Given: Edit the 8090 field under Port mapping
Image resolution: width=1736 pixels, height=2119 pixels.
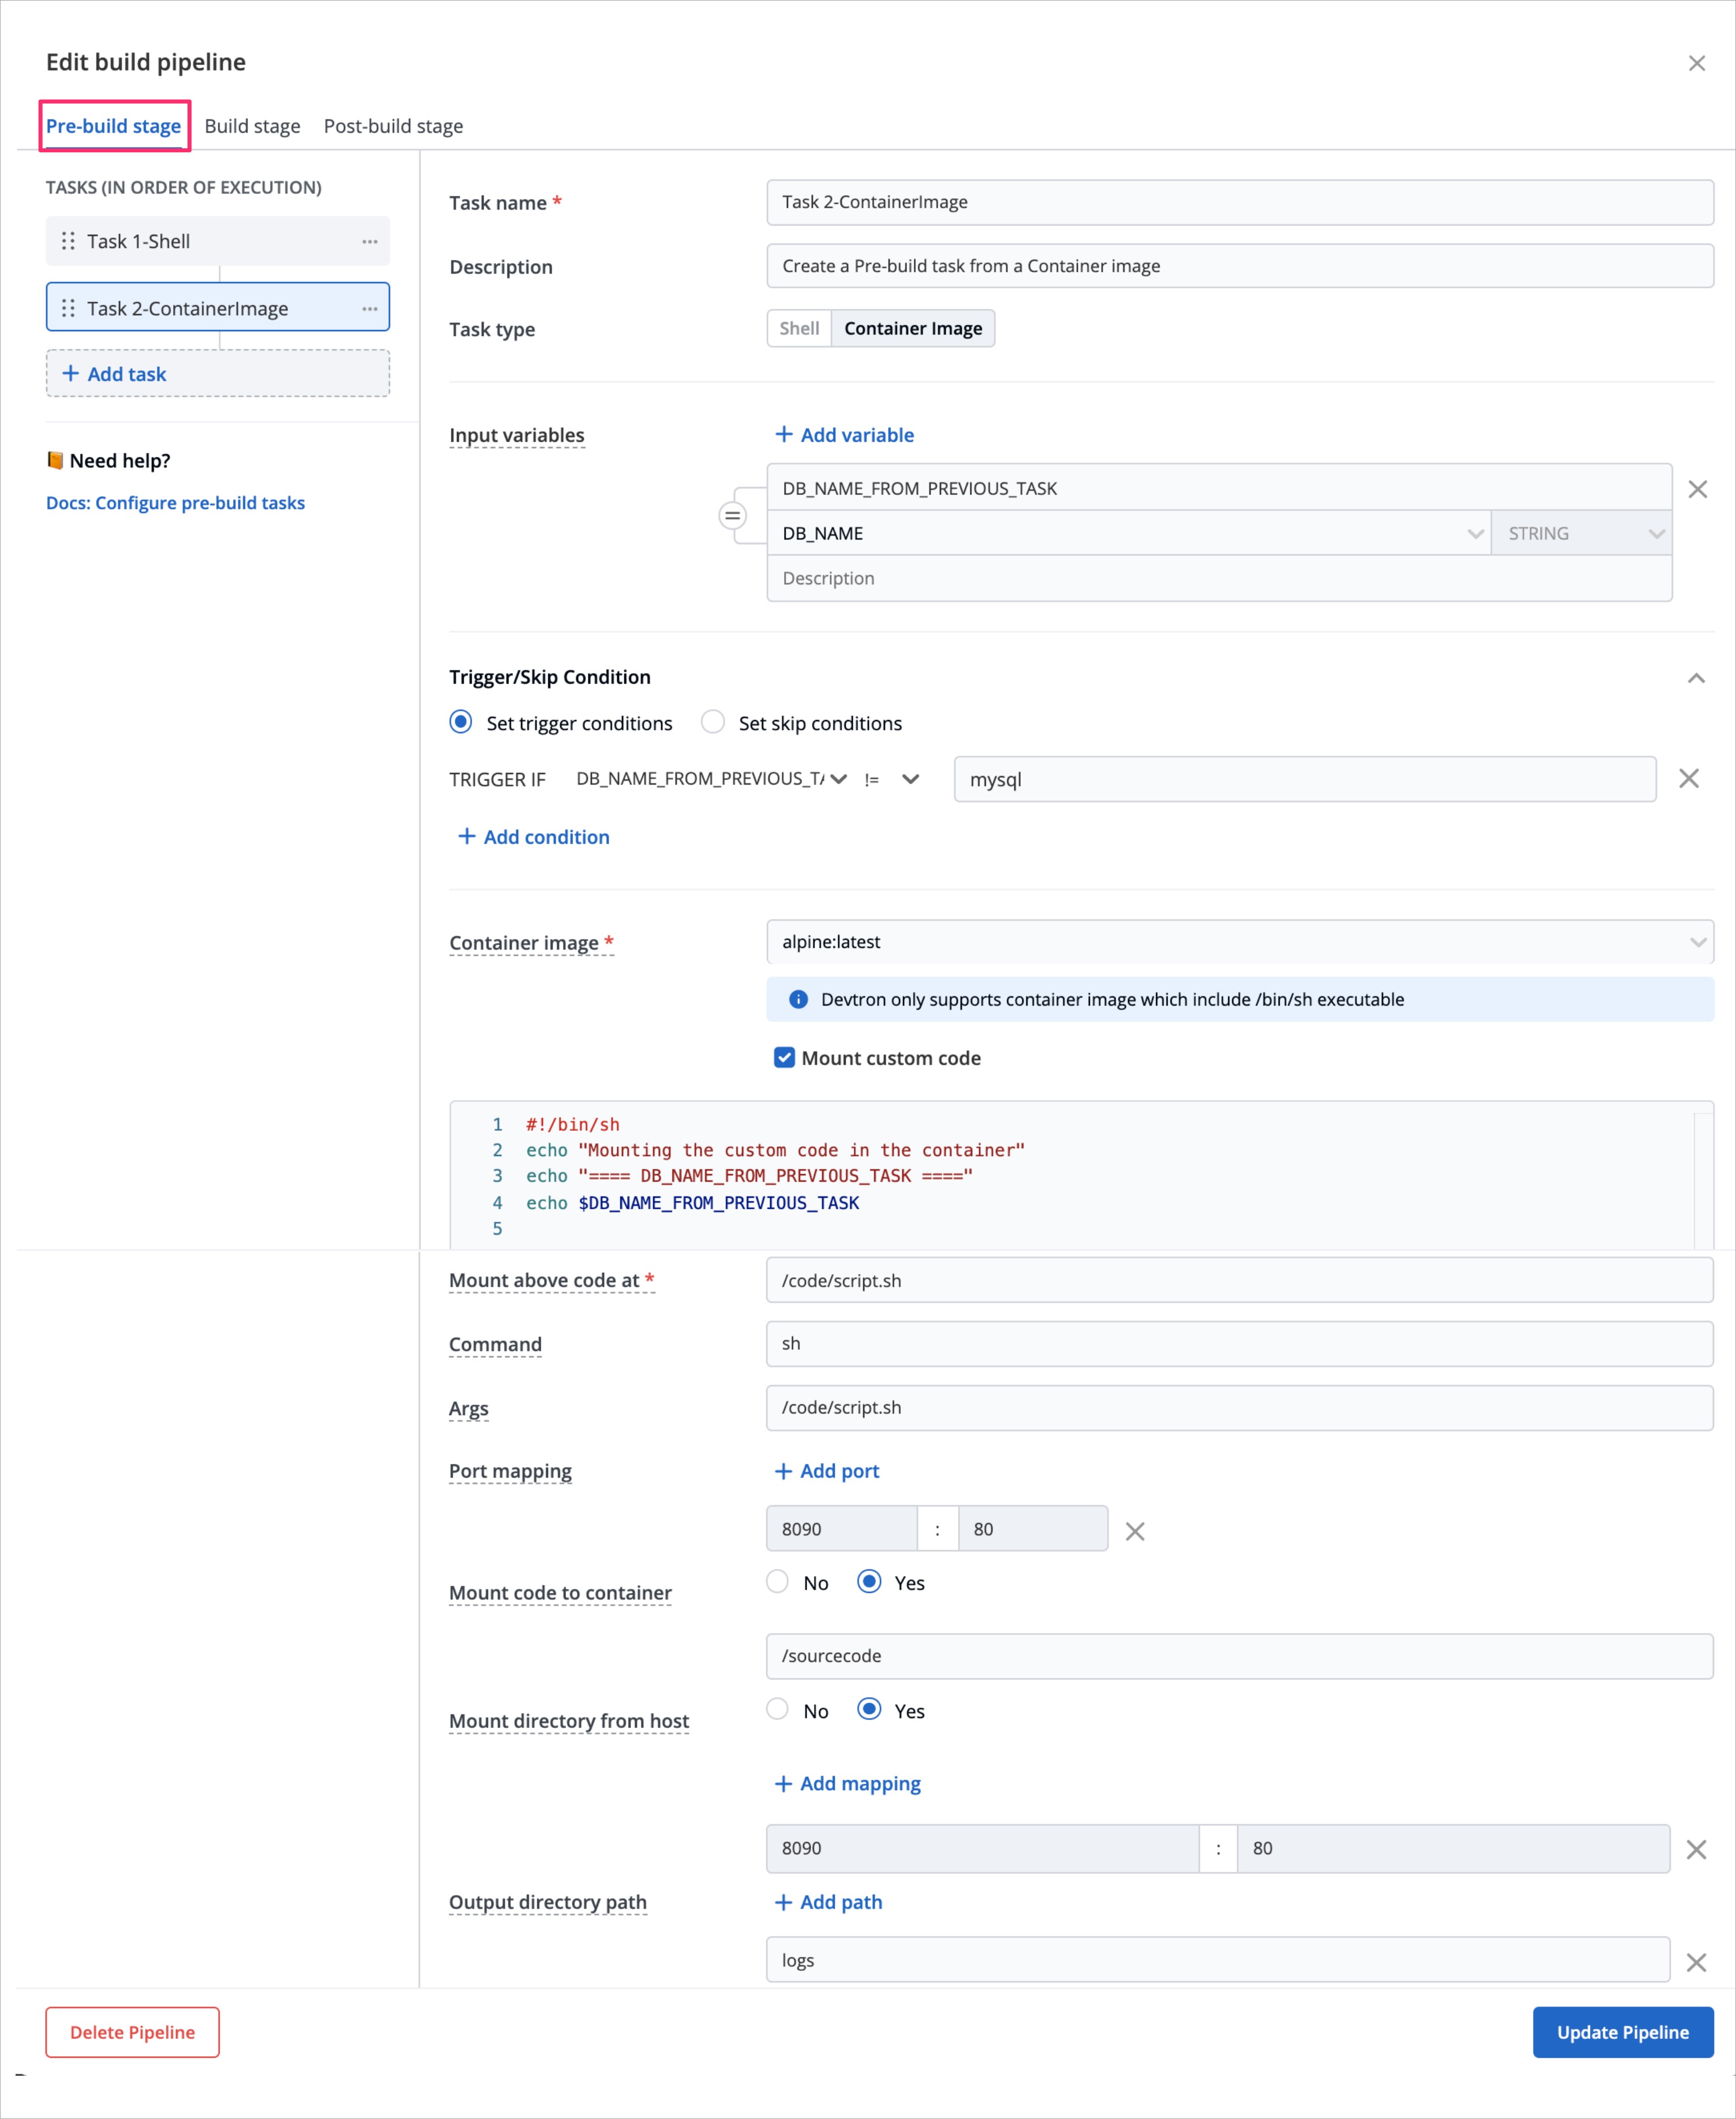Looking at the screenshot, I should 842,1528.
